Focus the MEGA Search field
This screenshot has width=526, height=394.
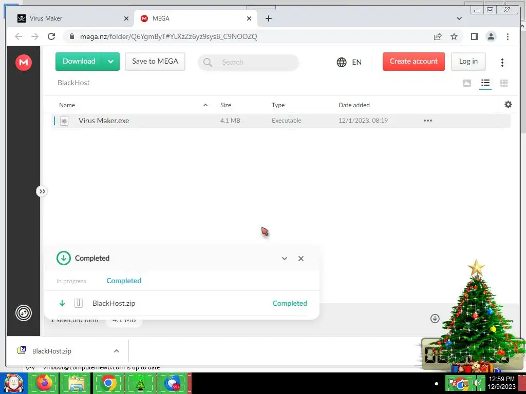point(248,62)
